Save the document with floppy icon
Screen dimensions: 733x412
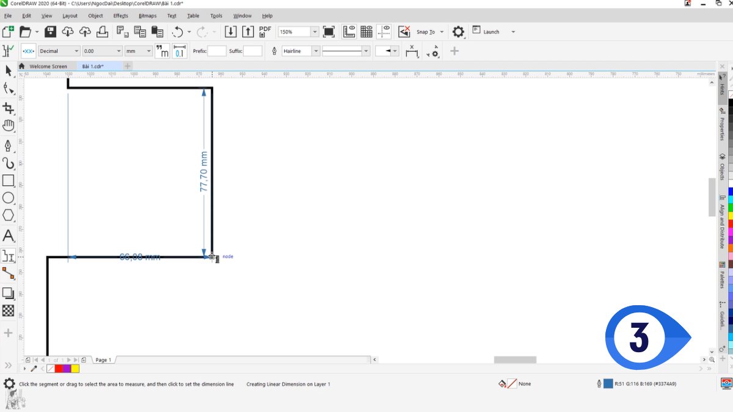51,32
